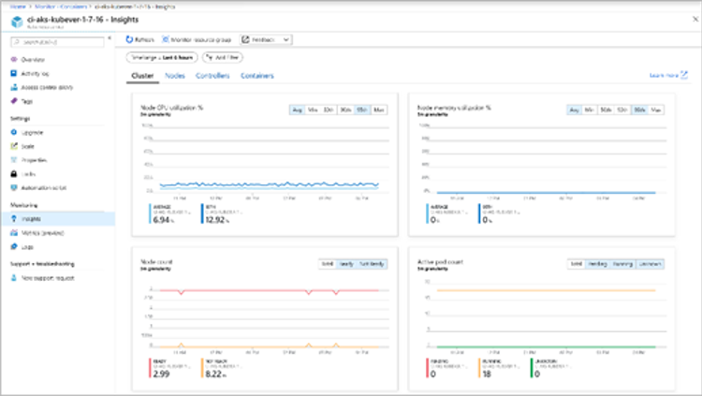Toggle Not Ready in Node count chart
The width and height of the screenshot is (702, 396).
(372, 264)
